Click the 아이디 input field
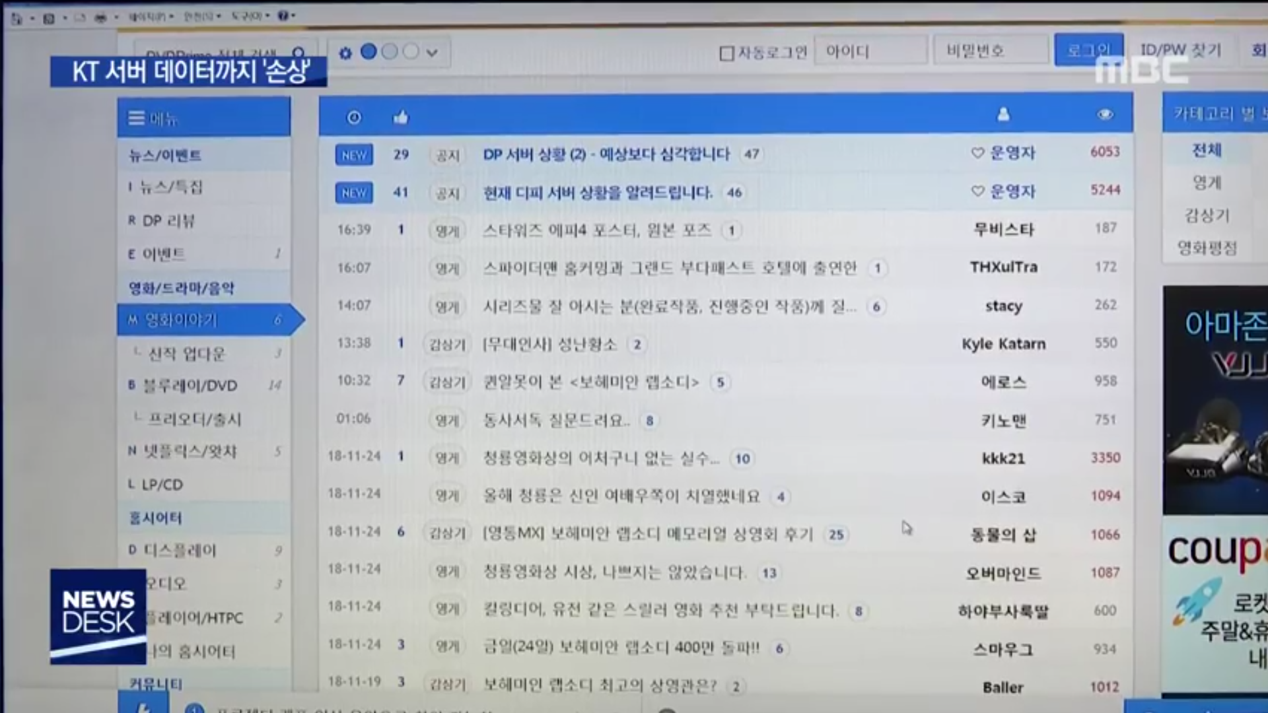The width and height of the screenshot is (1268, 713). pyautogui.click(x=870, y=51)
